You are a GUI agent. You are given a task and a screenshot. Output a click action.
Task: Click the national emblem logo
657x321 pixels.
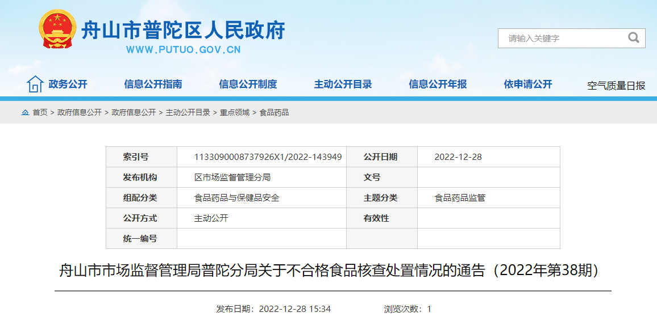[57, 29]
